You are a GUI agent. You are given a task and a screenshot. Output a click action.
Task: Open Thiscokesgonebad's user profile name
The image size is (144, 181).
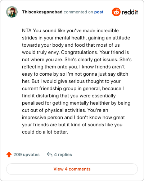click(x=42, y=12)
